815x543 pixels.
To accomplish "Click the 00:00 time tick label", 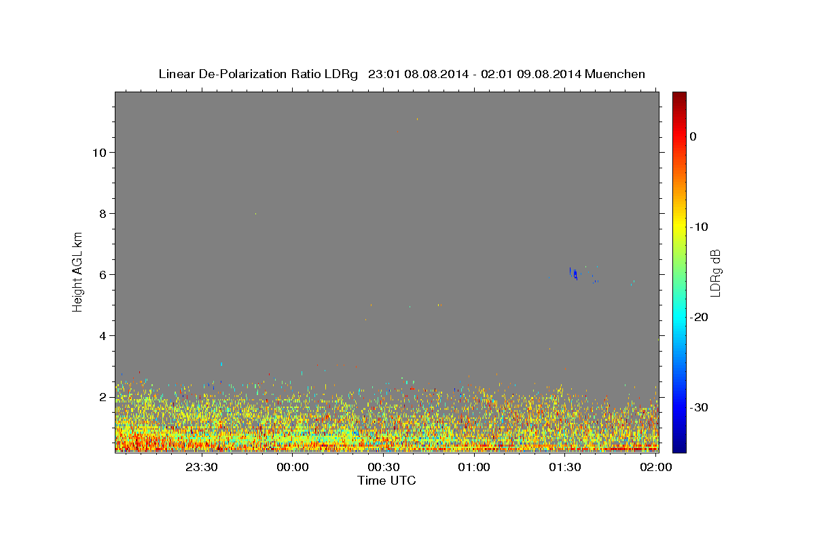I will click(293, 467).
